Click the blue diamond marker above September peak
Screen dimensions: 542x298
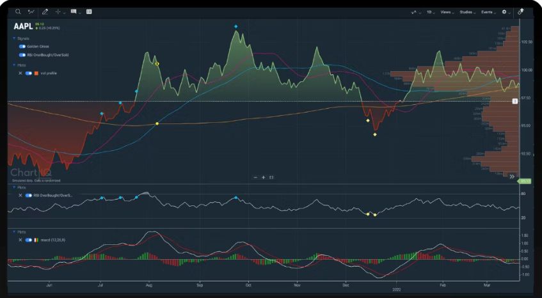(235, 26)
